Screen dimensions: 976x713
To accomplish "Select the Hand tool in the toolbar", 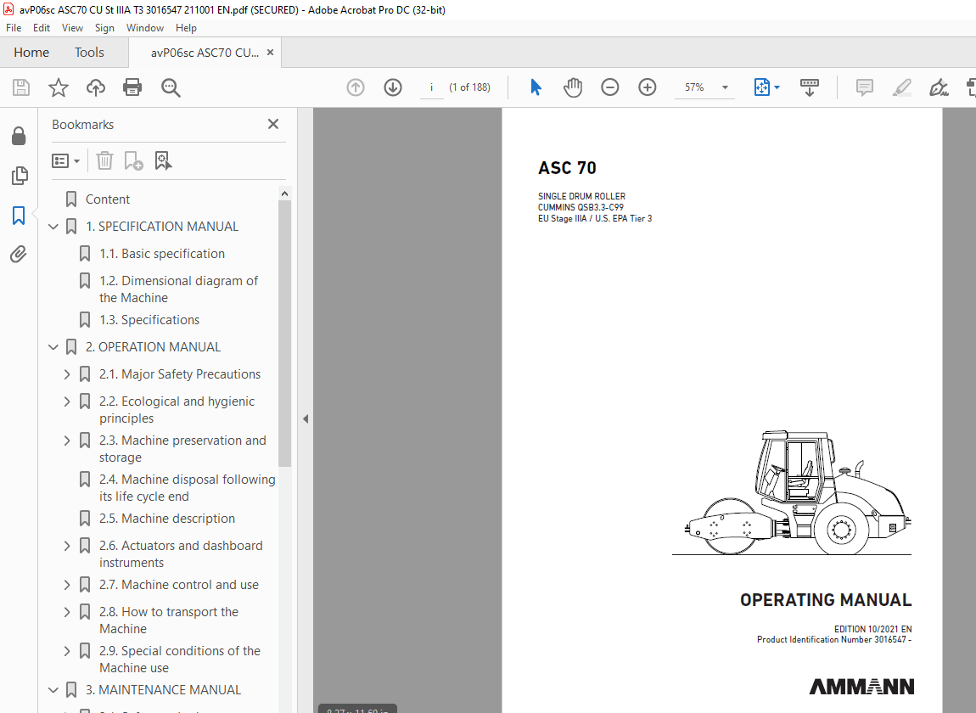I will tap(573, 87).
